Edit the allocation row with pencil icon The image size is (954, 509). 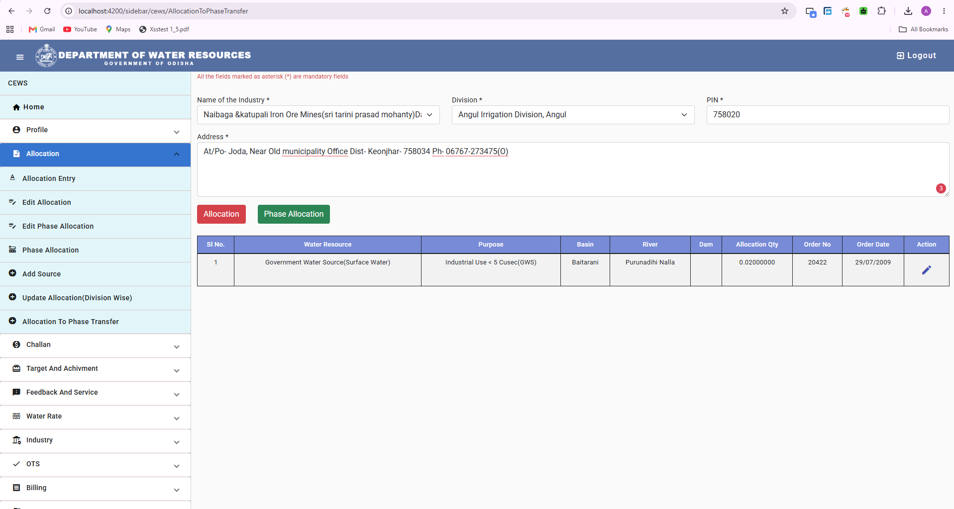tap(927, 270)
